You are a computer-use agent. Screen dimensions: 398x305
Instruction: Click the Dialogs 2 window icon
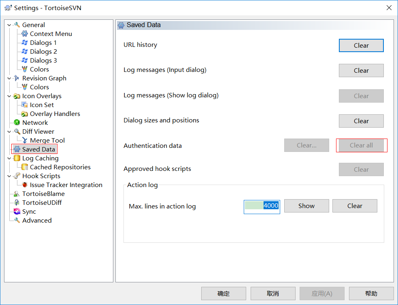[25, 51]
